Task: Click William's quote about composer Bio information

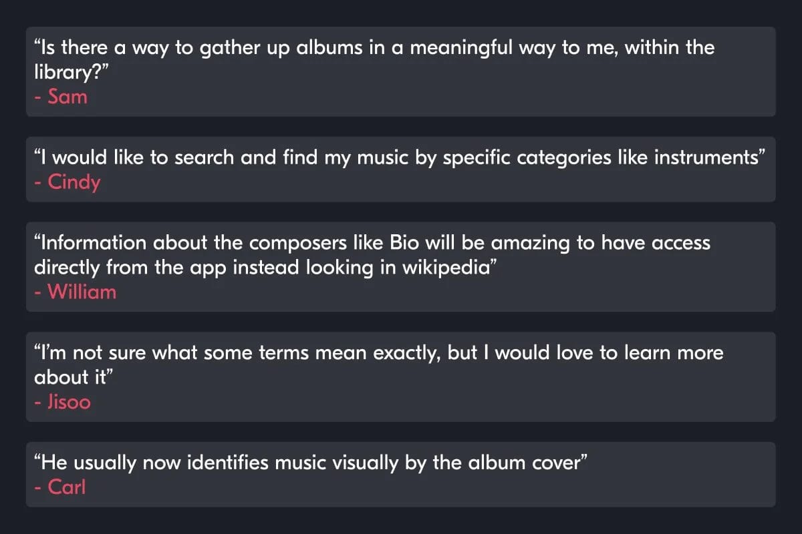Action: [372, 243]
